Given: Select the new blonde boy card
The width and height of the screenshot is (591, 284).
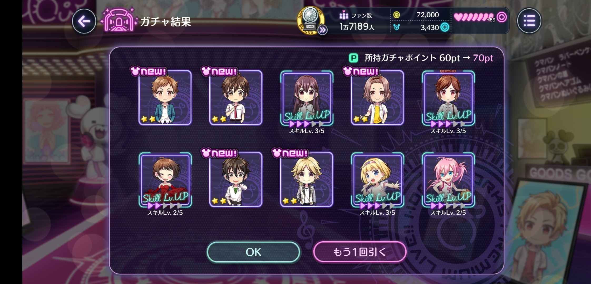Looking at the screenshot, I should tap(307, 180).
